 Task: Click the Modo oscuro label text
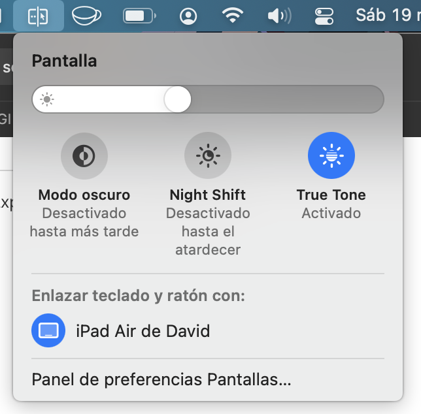[x=84, y=195]
